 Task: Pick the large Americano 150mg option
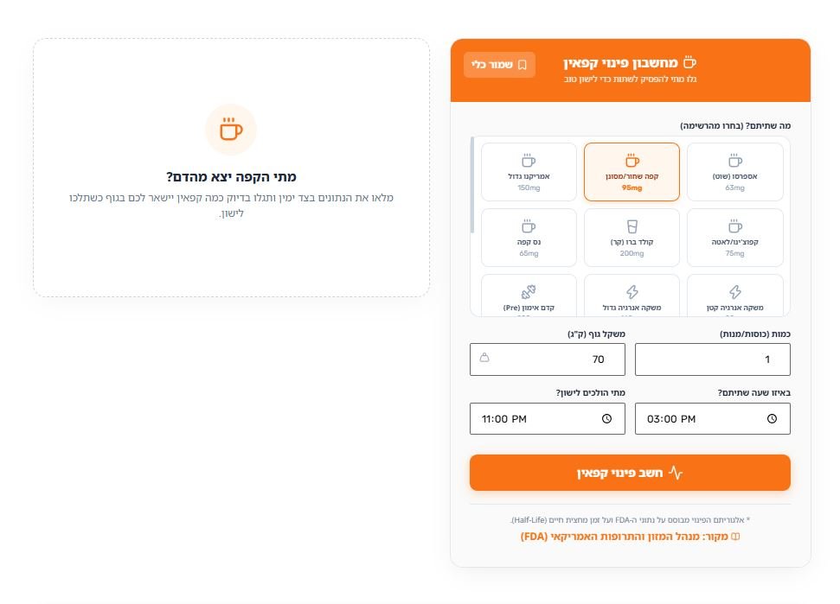[x=529, y=172]
